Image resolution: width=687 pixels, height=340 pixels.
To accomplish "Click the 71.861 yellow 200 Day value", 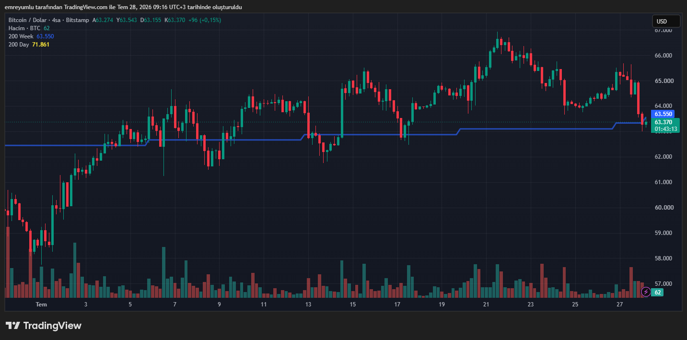I will pyautogui.click(x=41, y=45).
